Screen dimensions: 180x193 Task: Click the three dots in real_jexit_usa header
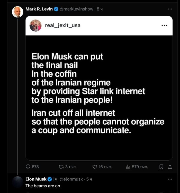164,25
